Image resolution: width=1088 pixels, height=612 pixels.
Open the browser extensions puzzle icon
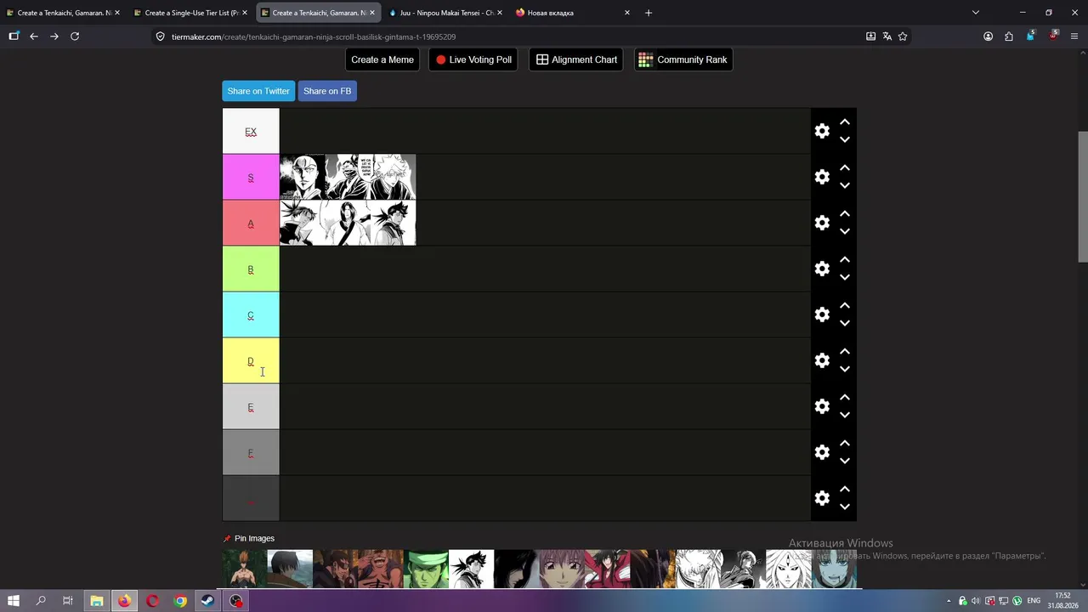[1009, 37]
